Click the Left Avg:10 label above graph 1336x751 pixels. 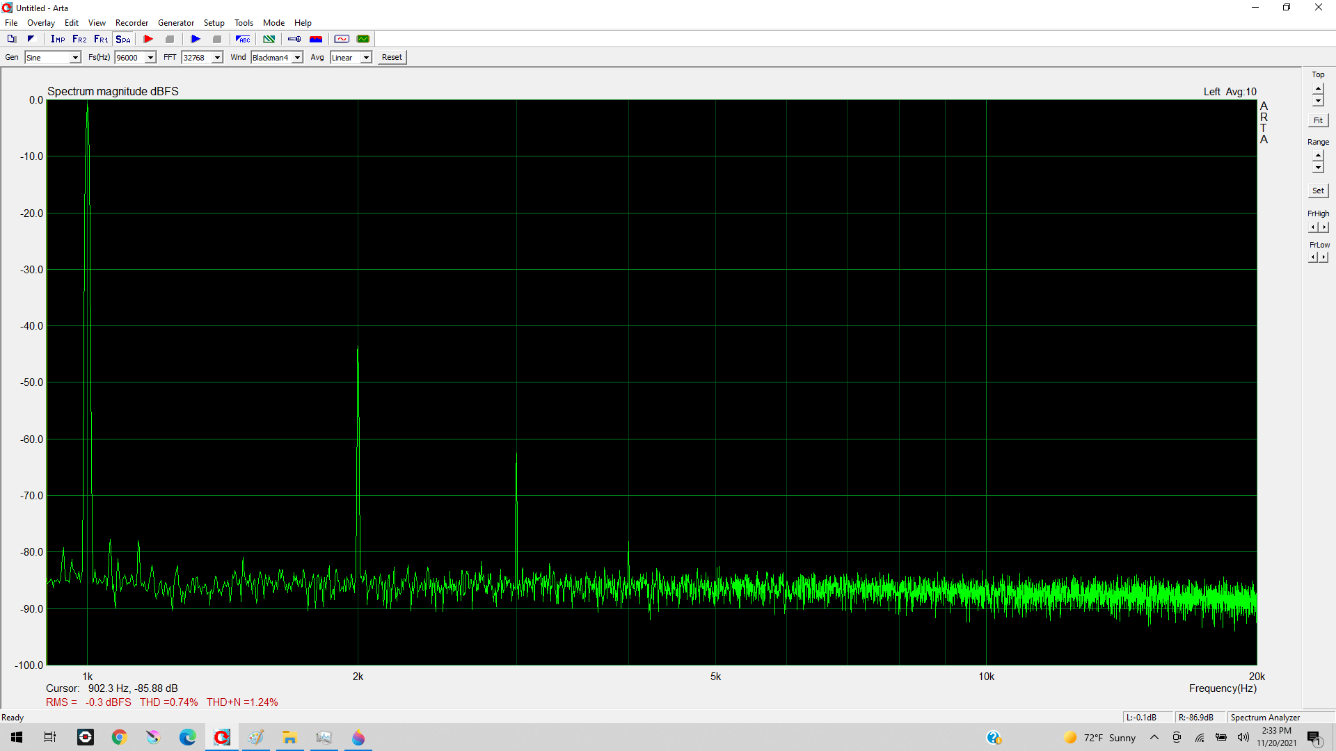click(1230, 92)
